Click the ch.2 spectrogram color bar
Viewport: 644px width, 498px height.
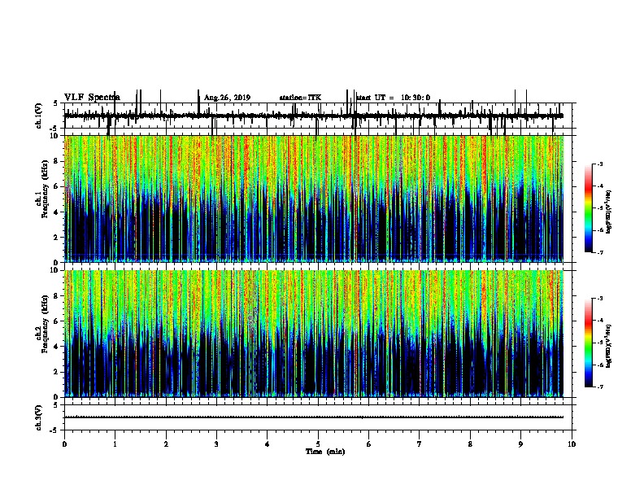588,343
